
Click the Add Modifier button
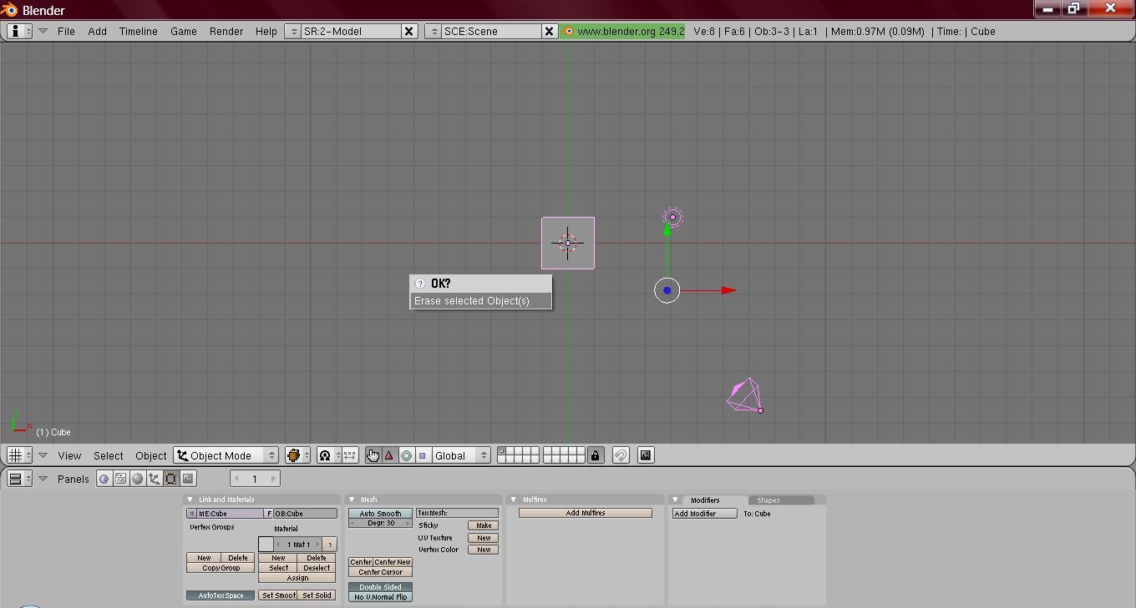pyautogui.click(x=704, y=514)
